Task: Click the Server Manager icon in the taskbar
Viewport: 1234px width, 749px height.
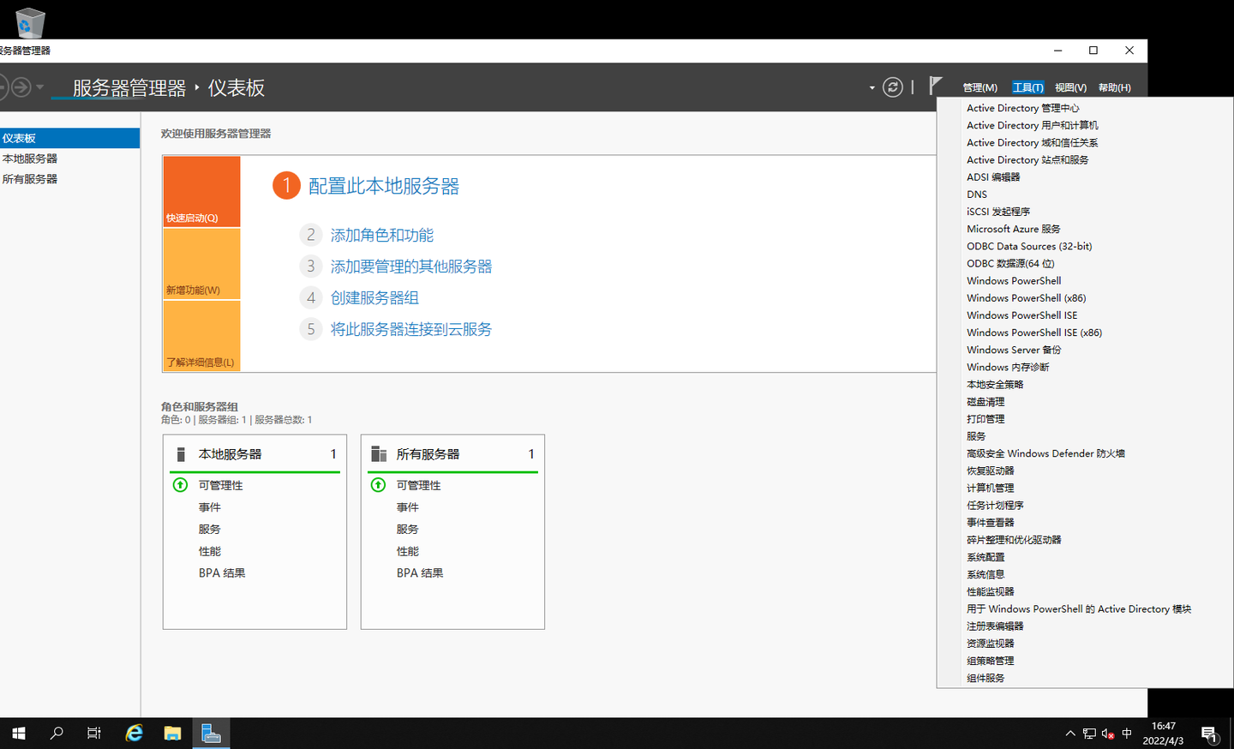Action: [211, 733]
